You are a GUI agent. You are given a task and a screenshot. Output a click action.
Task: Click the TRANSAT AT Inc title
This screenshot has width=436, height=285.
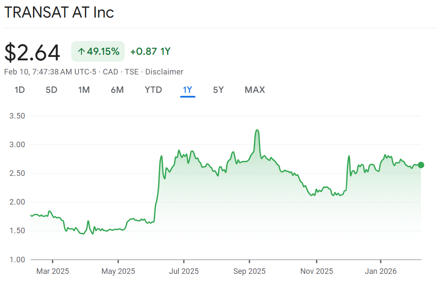pyautogui.click(x=59, y=12)
